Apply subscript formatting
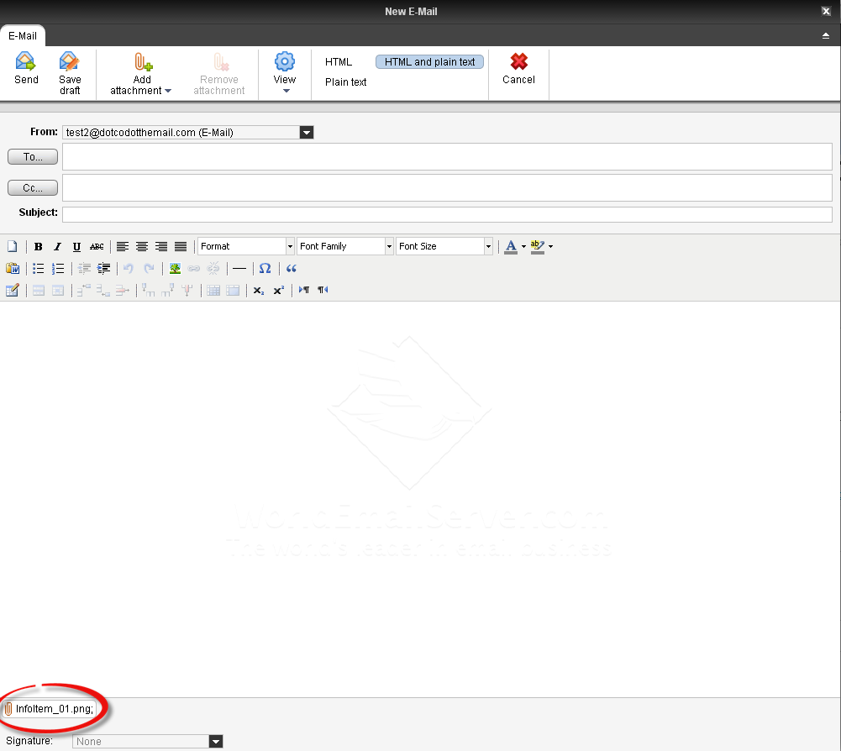 (x=259, y=290)
